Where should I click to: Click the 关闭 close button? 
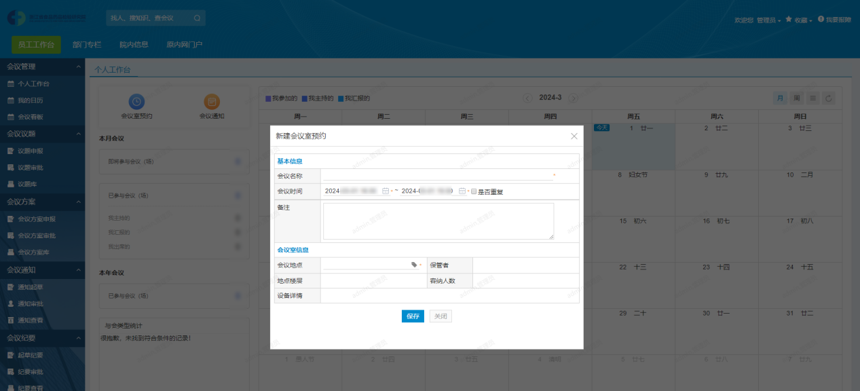point(440,316)
